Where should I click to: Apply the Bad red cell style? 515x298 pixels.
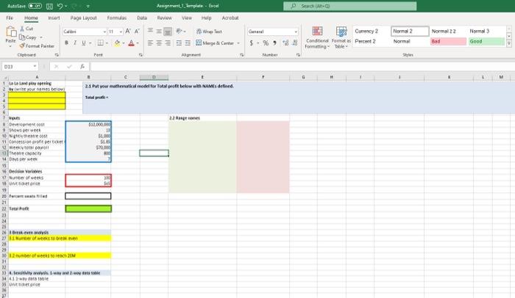(448, 41)
